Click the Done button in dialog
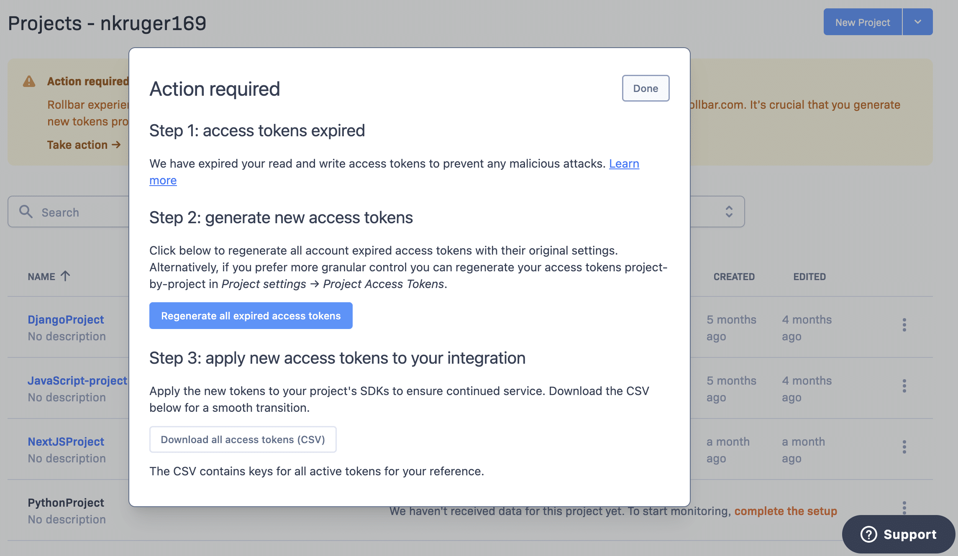This screenshot has width=958, height=556. 645,88
